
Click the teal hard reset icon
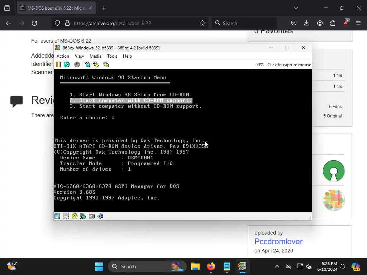[67, 64]
